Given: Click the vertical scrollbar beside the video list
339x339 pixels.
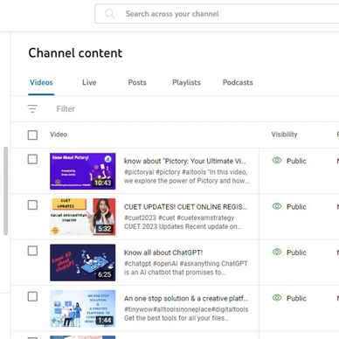Looking at the screenshot, I should pos(6,190).
